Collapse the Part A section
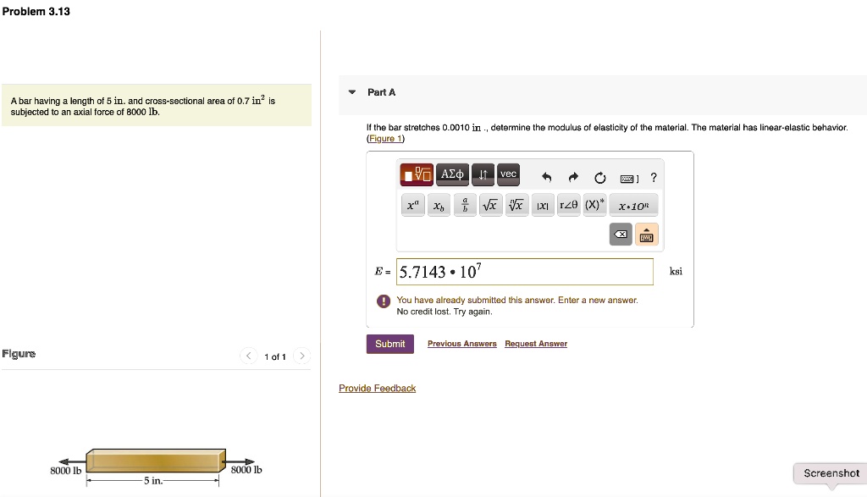Image resolution: width=867 pixels, height=497 pixels. click(x=351, y=92)
